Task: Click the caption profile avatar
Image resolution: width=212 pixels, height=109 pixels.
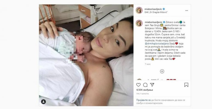Action: 139,23
